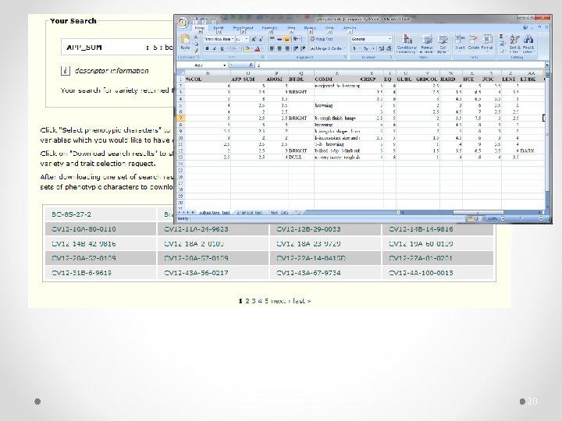Click the Percent Style icon

[365, 48]
